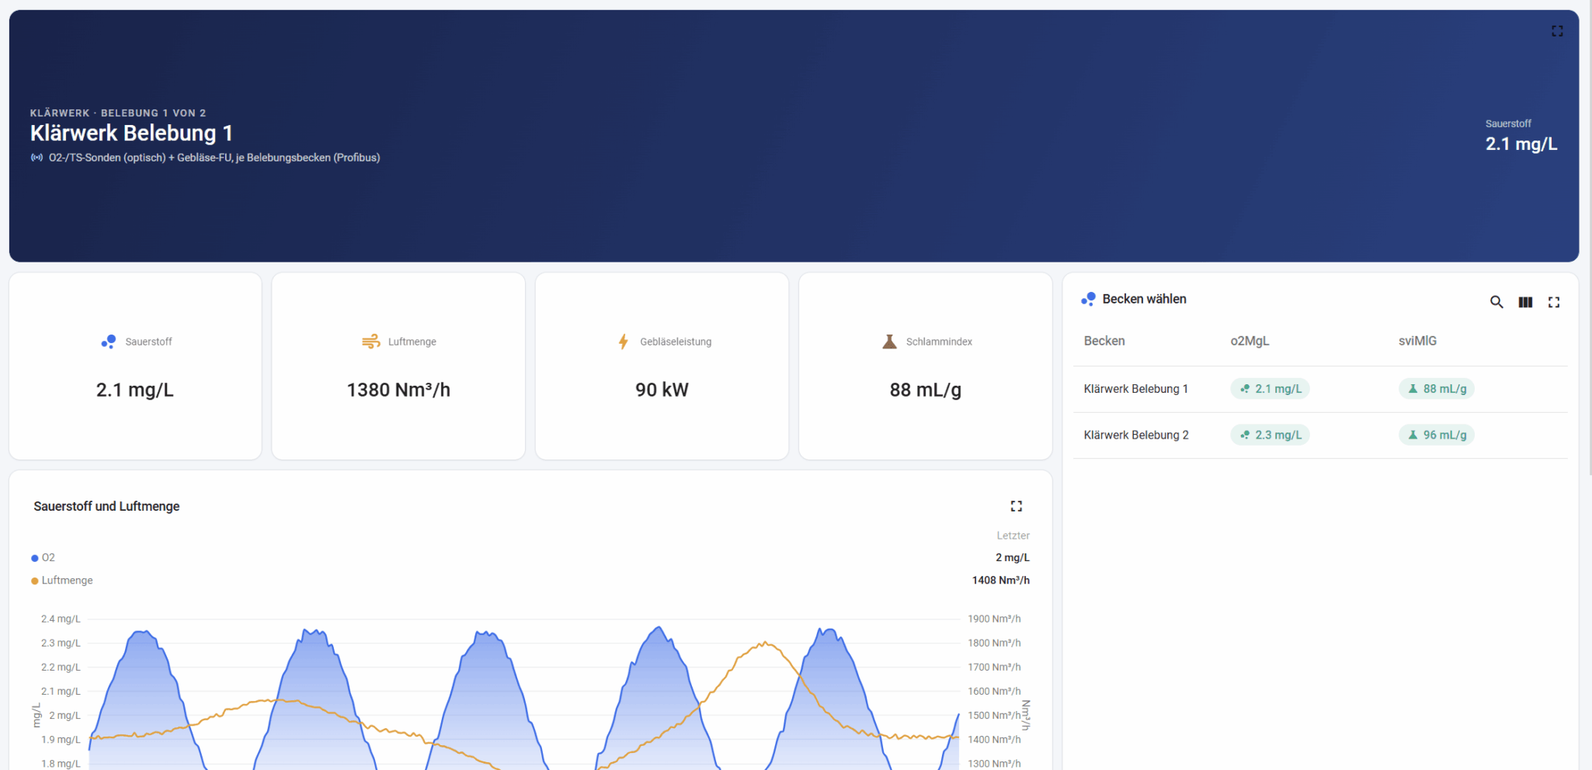Screen dimensions: 1592x770
Task: Click the 88 mL/g sludge index chip
Action: (1436, 389)
